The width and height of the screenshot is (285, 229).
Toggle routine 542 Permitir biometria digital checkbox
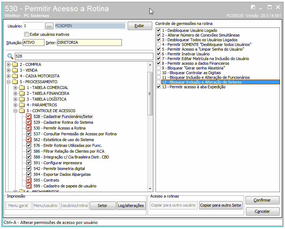[x=29, y=169]
